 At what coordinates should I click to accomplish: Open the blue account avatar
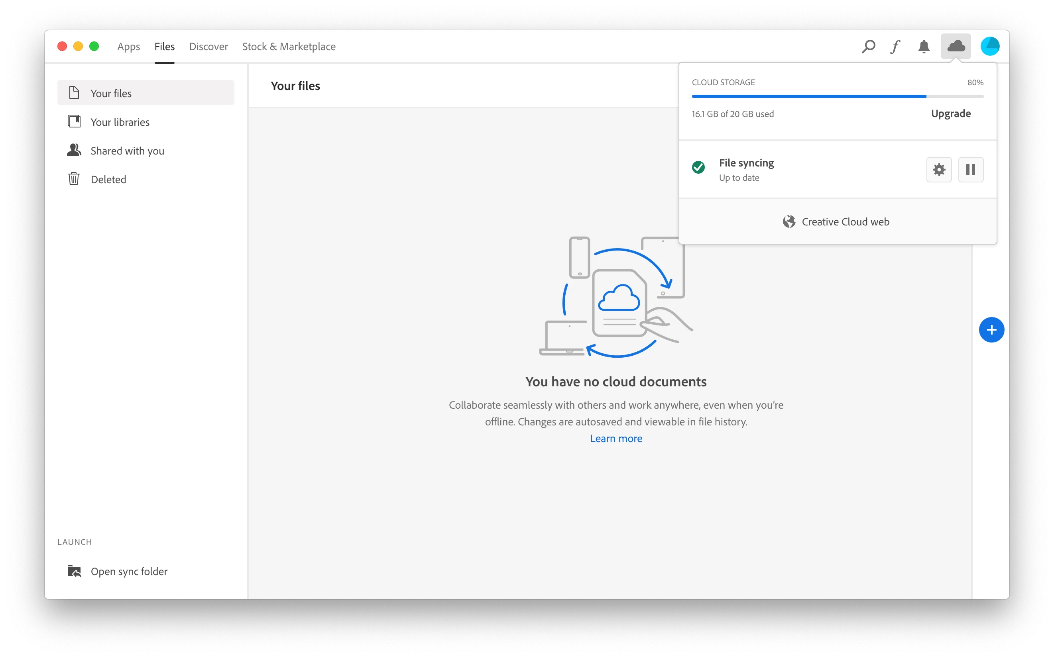[989, 46]
